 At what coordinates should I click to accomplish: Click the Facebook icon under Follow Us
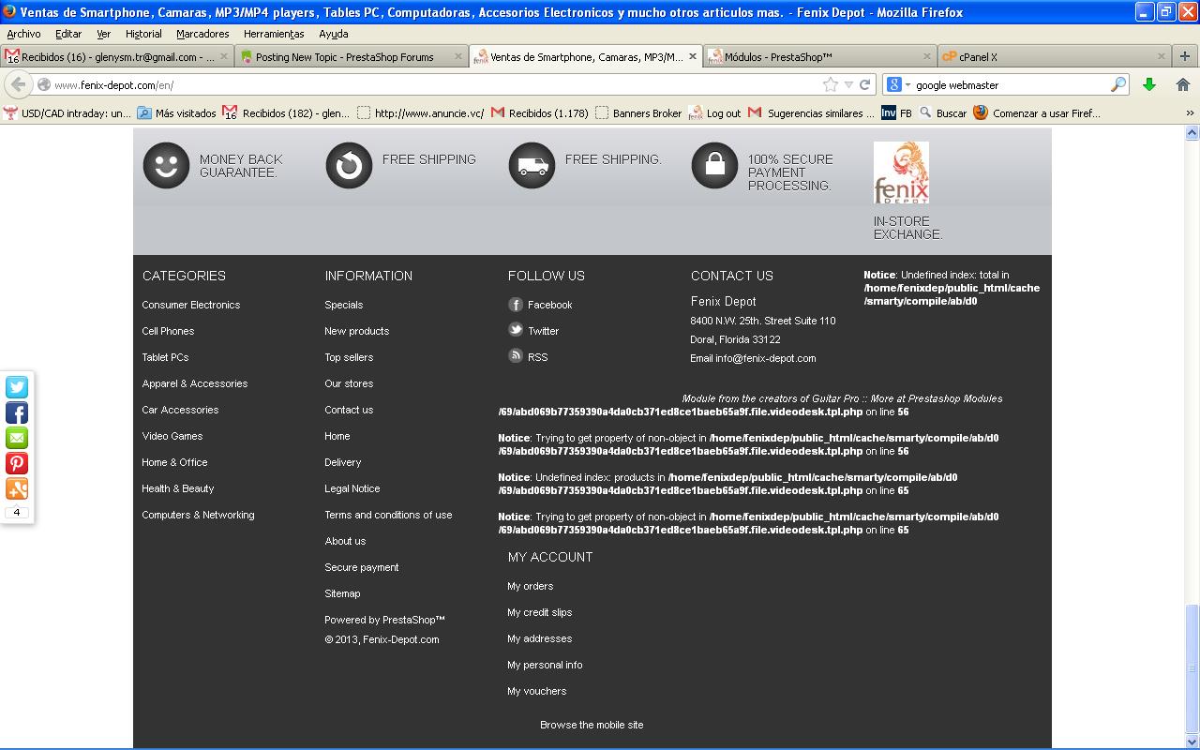[516, 305]
